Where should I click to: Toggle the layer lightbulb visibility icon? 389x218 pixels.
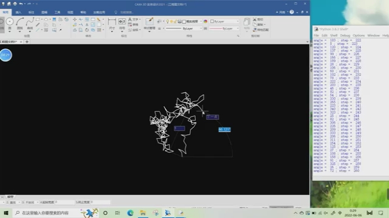pyautogui.click(x=168, y=21)
